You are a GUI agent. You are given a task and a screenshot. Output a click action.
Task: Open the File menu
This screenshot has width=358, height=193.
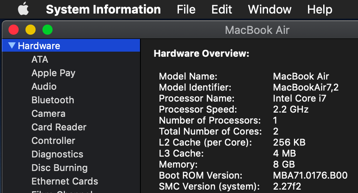point(186,9)
